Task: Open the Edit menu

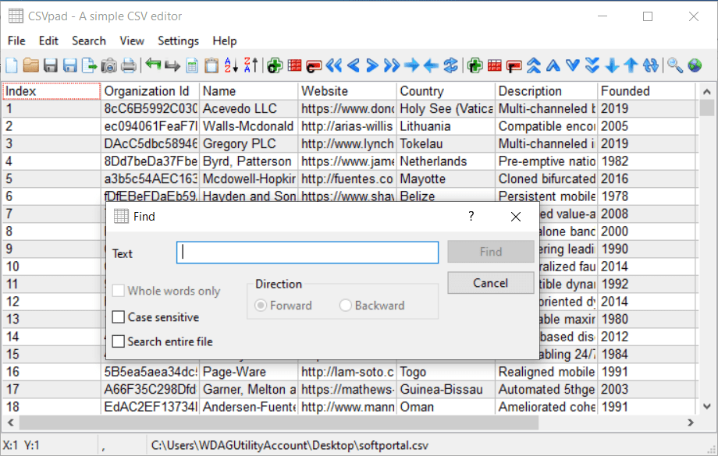Action: 48,41
